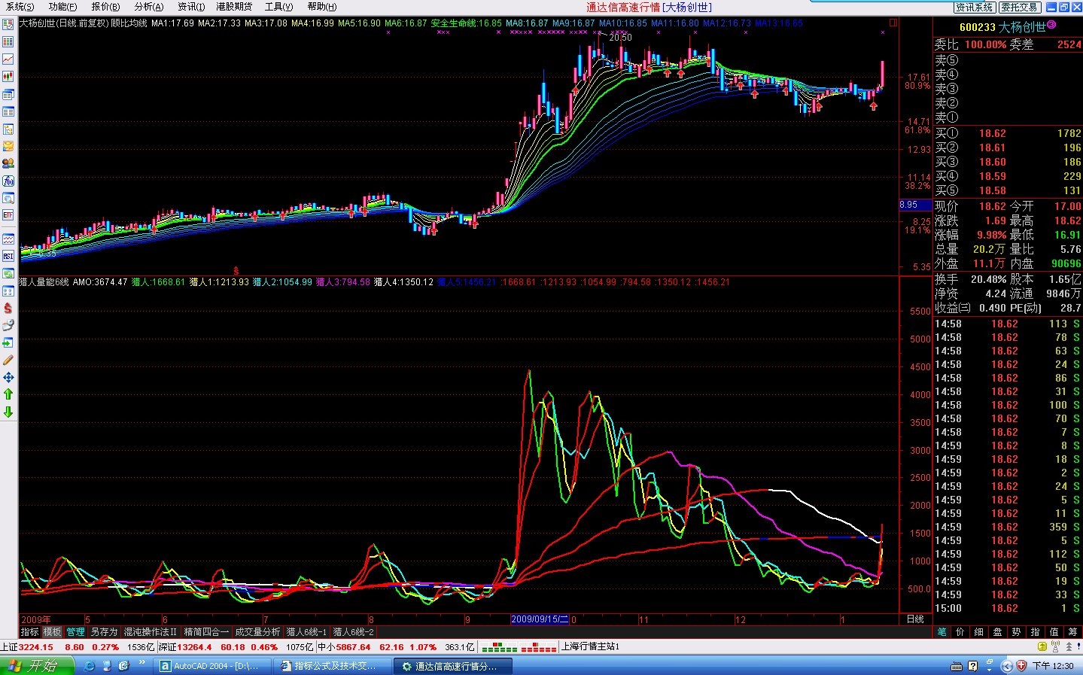This screenshot has width=1083, height=675.
Task: Select the pencil drawing tool icon
Action: [8, 360]
